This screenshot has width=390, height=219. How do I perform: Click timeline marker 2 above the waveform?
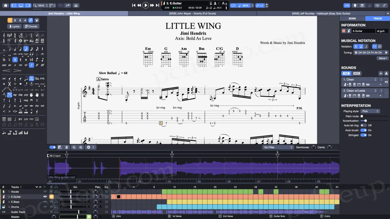(x=172, y=155)
